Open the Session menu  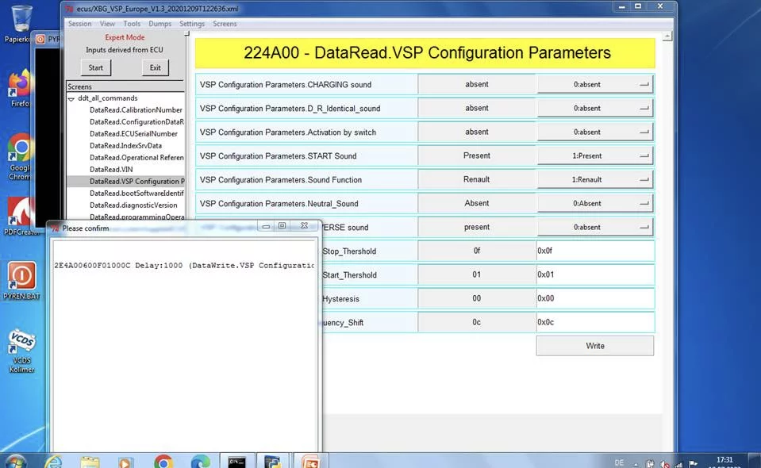(79, 24)
